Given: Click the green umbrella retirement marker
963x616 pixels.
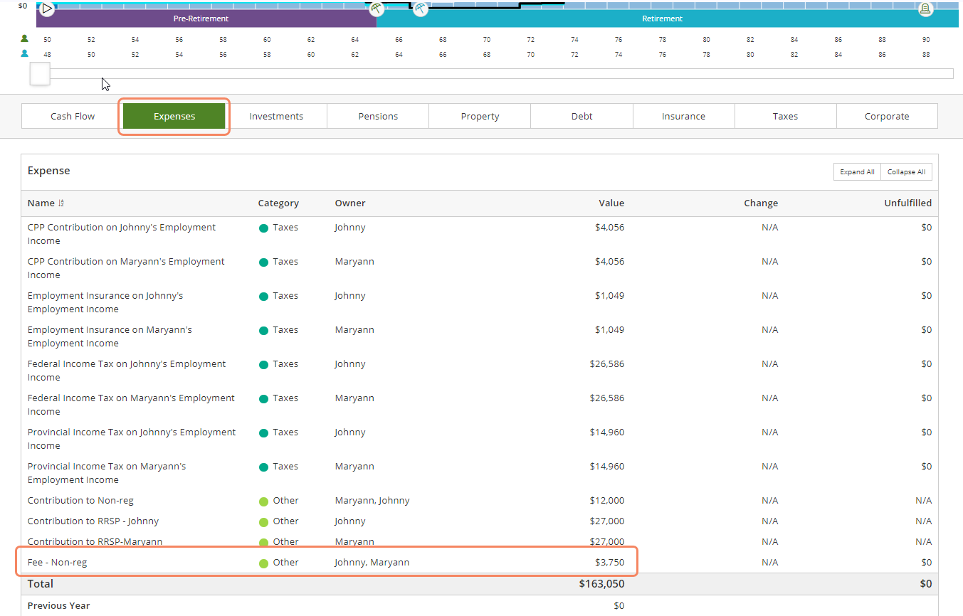Looking at the screenshot, I should click(377, 9).
